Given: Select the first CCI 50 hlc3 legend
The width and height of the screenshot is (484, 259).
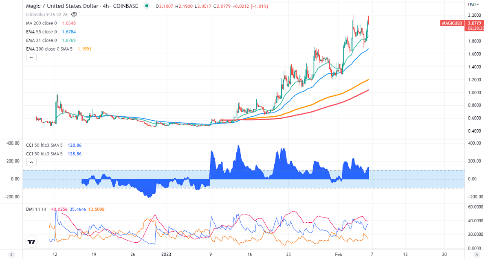Looking at the screenshot, I should pos(44,145).
